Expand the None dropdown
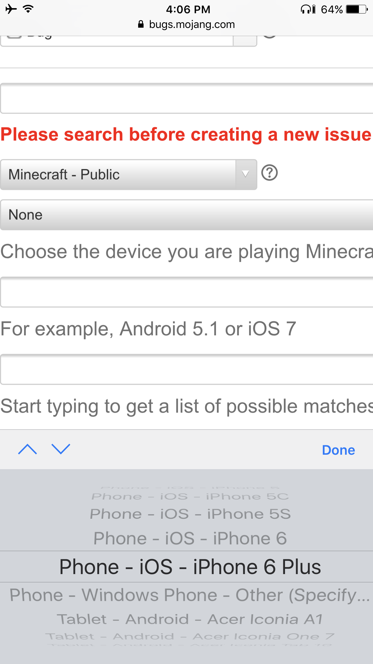The width and height of the screenshot is (373, 664). 186,215
